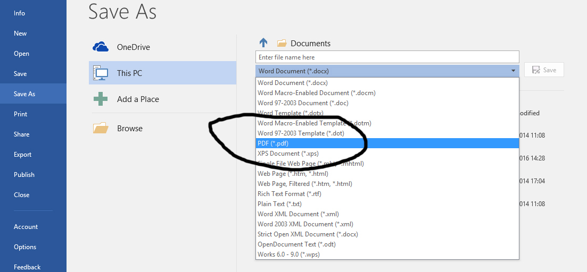Open the Print menu item
This screenshot has width=587, height=272.
(x=21, y=114)
